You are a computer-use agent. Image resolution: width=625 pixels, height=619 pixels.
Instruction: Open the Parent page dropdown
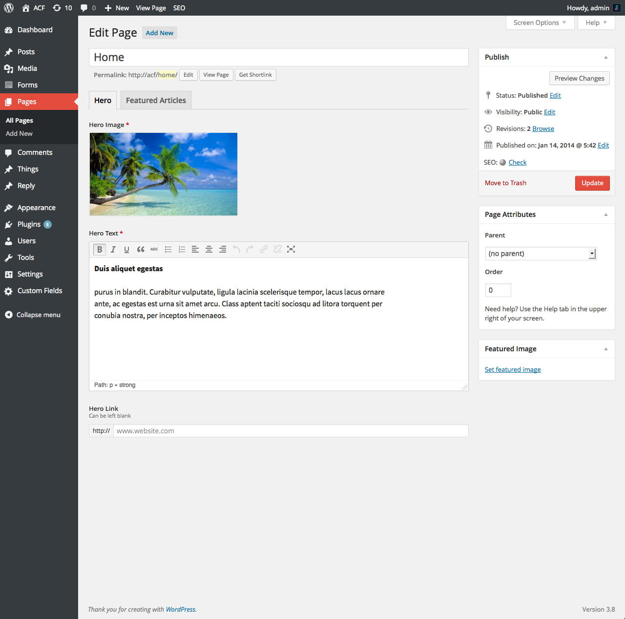541,254
